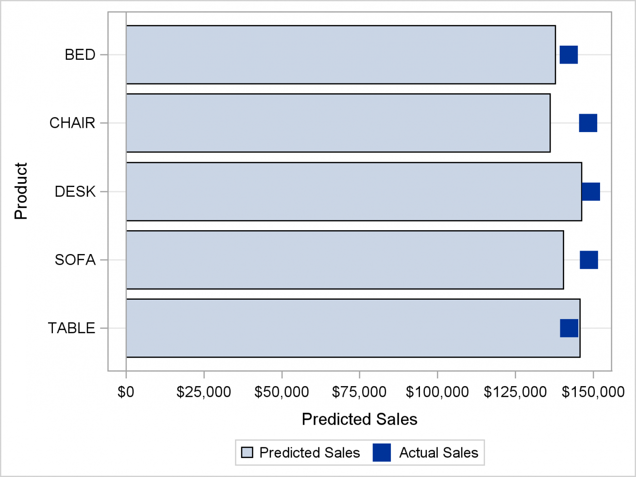Click the Product axis title
Image resolution: width=636 pixels, height=477 pixels.
point(21,191)
